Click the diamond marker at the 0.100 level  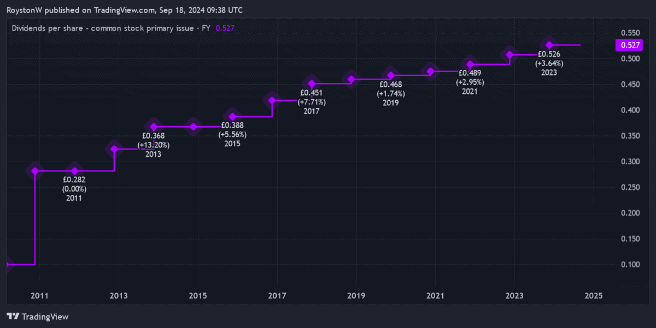click(7, 265)
